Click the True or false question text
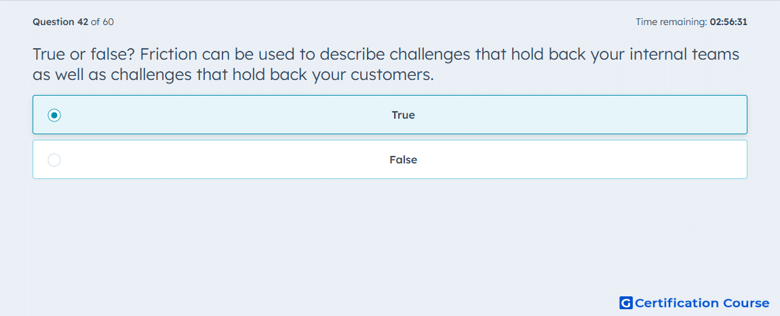This screenshot has height=316, width=780. coord(386,64)
